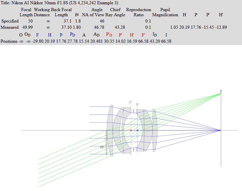
Task: Click the blue "F" position label
Action: pos(37,35)
